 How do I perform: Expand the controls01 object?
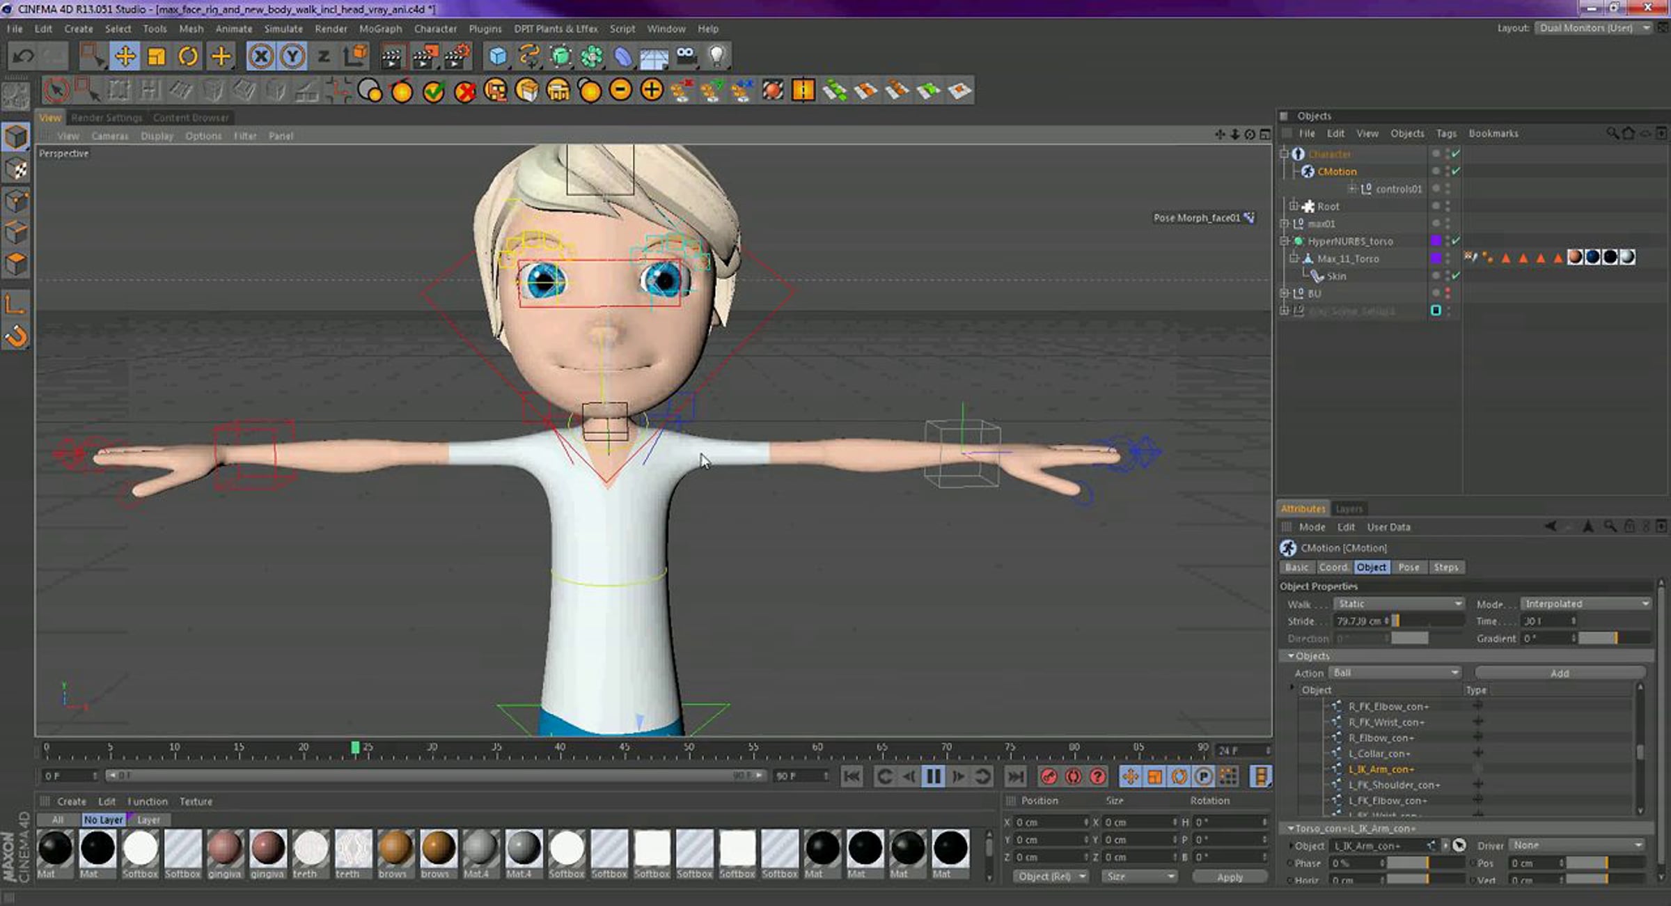(x=1351, y=189)
